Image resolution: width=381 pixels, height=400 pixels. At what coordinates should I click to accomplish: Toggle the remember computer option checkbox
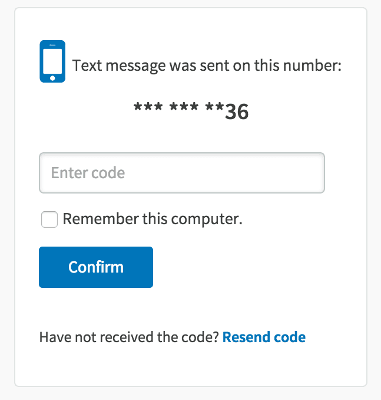click(x=49, y=220)
